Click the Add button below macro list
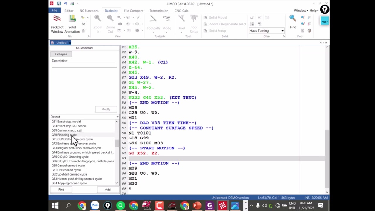Viewport: 375px width, 211px height. (x=108, y=190)
